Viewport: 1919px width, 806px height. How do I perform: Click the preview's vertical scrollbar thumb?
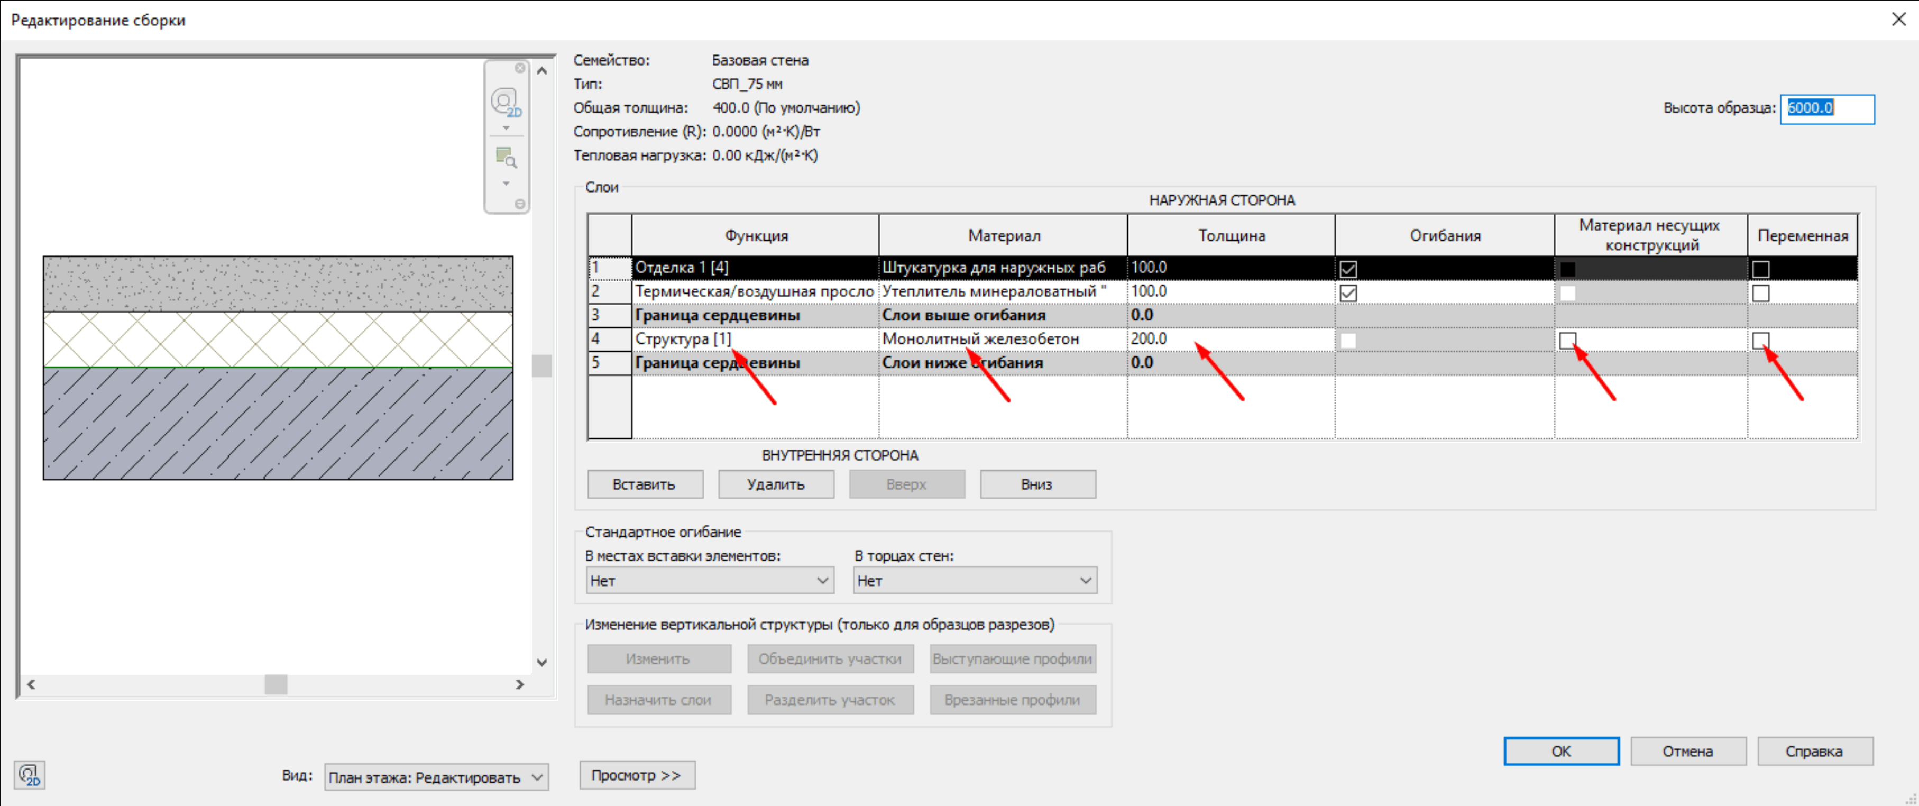pyautogui.click(x=543, y=366)
